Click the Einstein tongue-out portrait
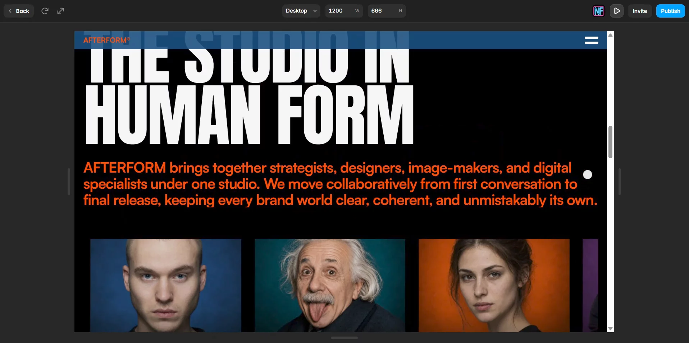This screenshot has height=343, width=689. (x=330, y=286)
